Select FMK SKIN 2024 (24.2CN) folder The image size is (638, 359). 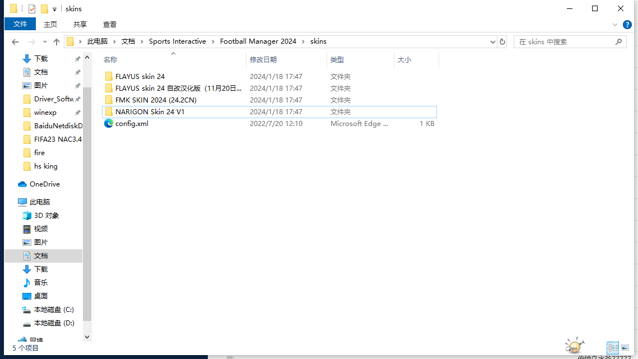point(156,100)
